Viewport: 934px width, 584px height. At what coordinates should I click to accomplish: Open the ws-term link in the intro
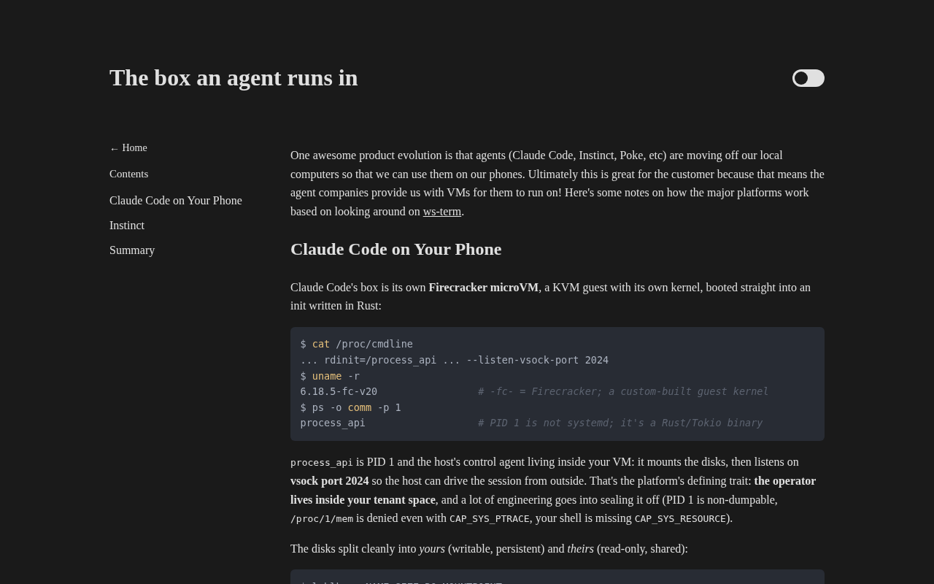[442, 212]
